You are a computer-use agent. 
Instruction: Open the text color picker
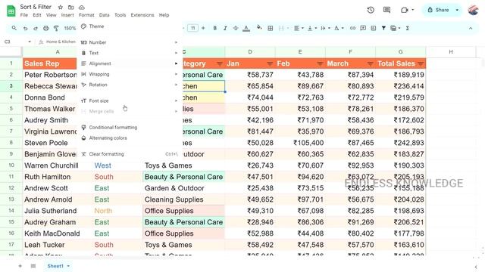(246, 29)
